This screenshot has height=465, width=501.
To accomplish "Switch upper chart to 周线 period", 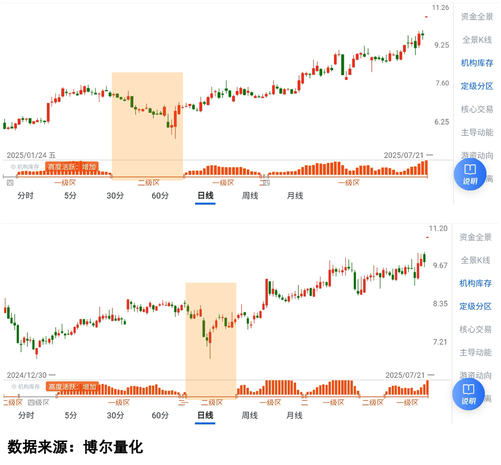I will pos(250,196).
